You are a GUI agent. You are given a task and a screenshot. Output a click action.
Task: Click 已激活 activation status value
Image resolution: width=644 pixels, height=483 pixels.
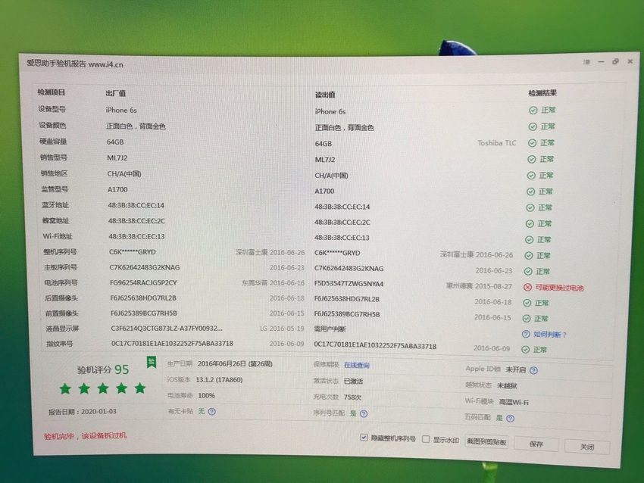coord(353,382)
